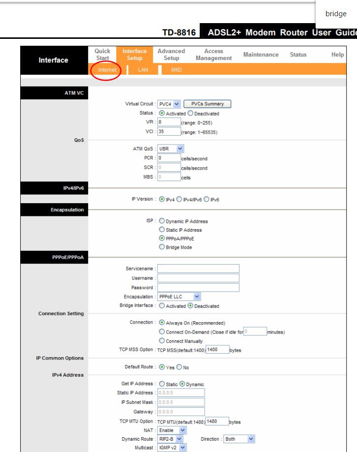The image size is (357, 452).
Task: Open the Quick Start tab
Action: tap(102, 55)
